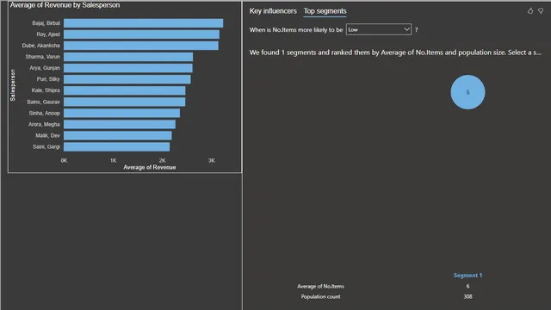The height and width of the screenshot is (310, 551).
Task: Click the Average of Revenue axis title
Action: click(x=149, y=167)
